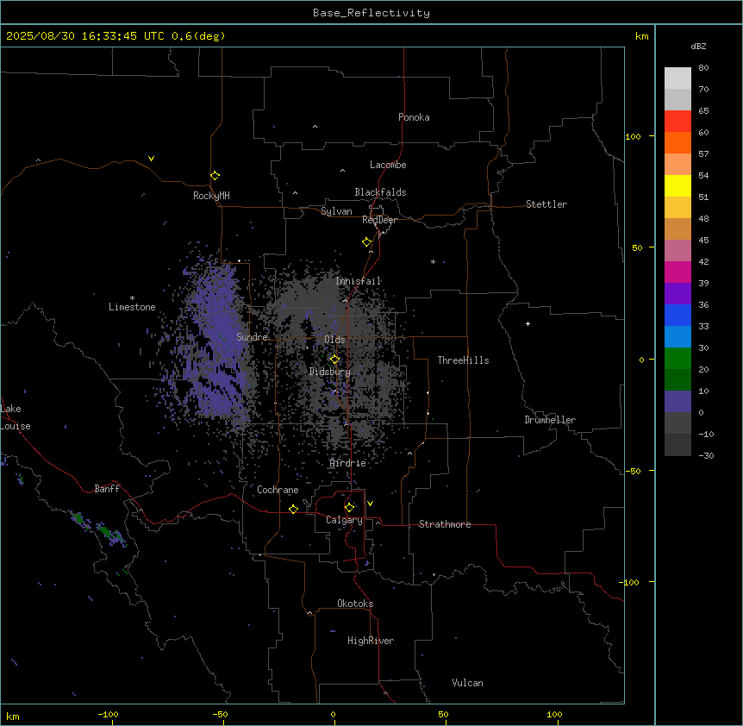
Task: Select the blue 33–36 dBZ legend swatch
Action: [677, 315]
